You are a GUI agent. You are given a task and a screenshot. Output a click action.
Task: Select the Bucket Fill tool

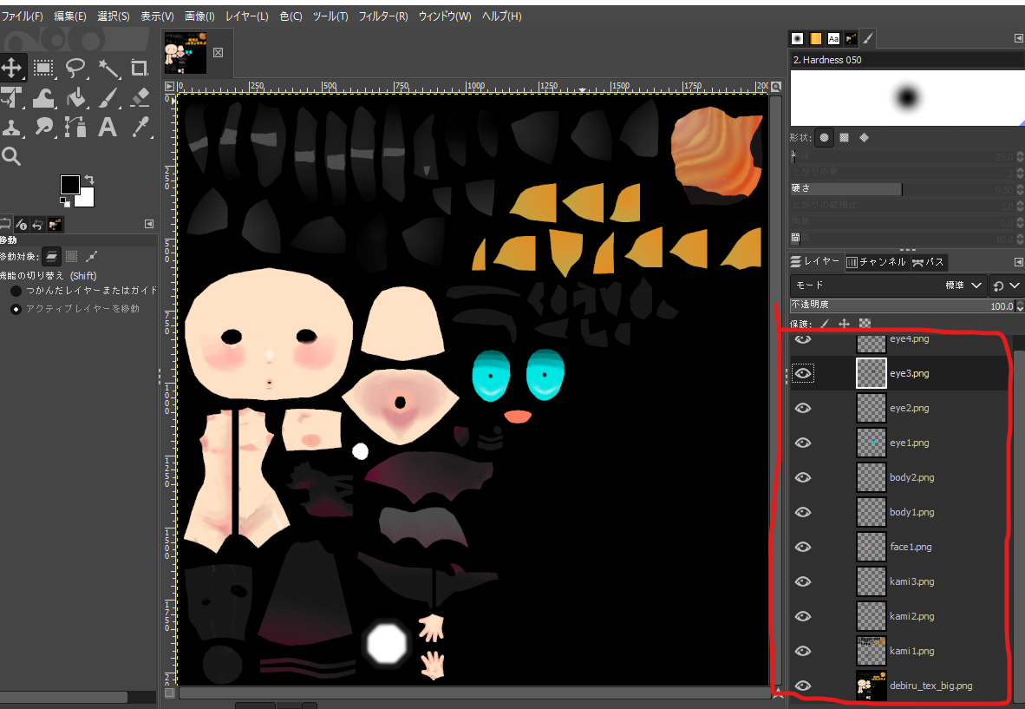75,97
